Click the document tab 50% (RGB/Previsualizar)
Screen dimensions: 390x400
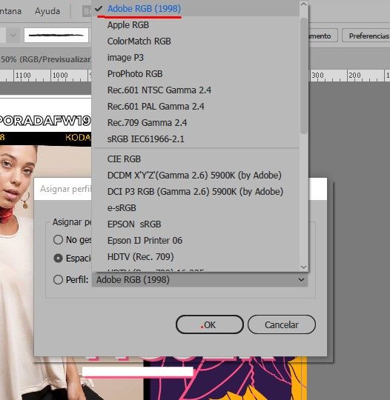[45, 59]
